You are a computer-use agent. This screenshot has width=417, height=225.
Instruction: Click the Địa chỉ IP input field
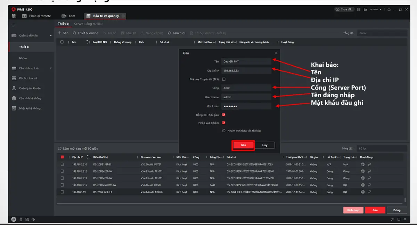coord(247,70)
